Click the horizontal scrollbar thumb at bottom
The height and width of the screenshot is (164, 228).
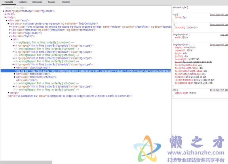click(26, 162)
